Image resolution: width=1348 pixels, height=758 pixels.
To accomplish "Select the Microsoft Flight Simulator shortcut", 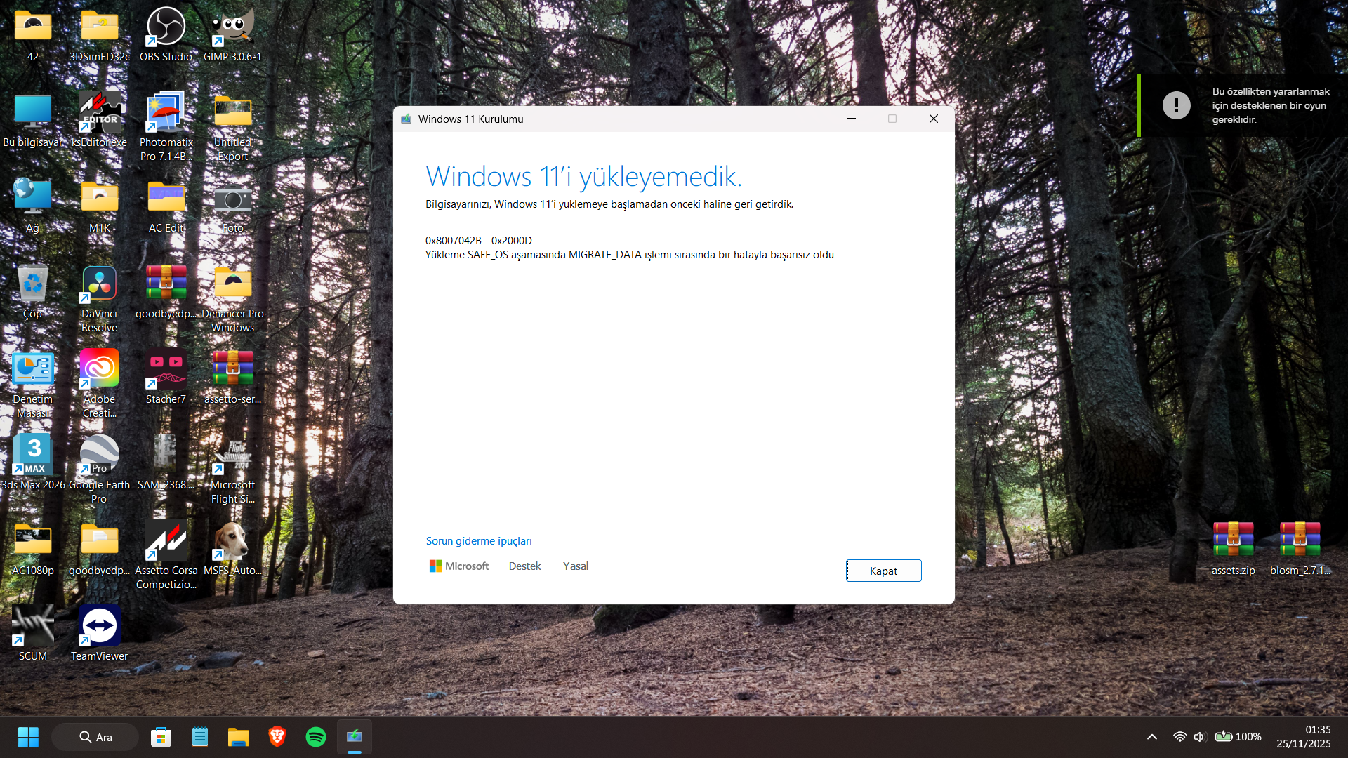I will coord(232,455).
